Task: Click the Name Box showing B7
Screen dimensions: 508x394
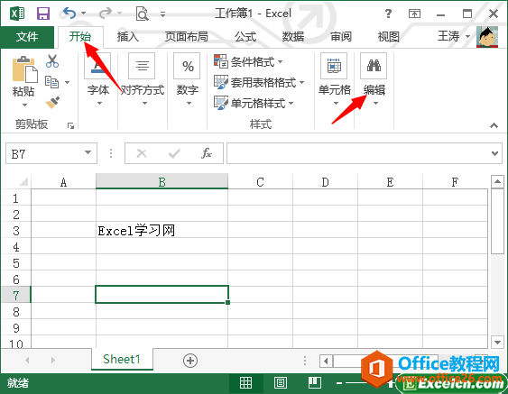Action: 51,153
